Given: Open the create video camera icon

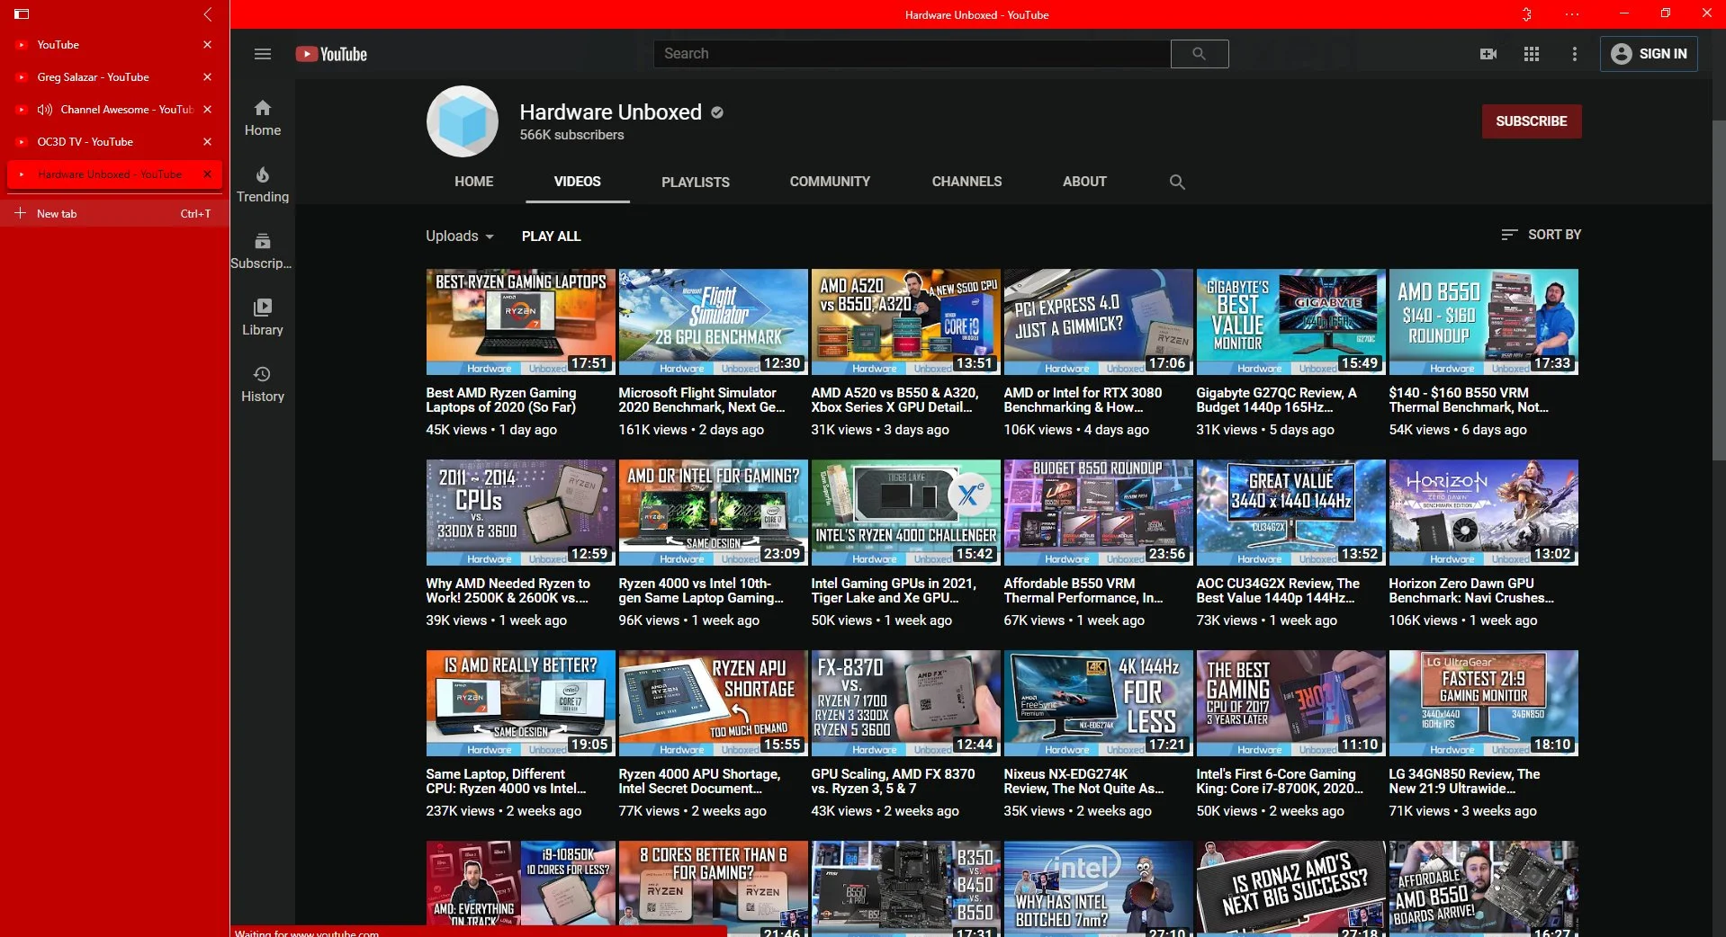Looking at the screenshot, I should pyautogui.click(x=1488, y=54).
